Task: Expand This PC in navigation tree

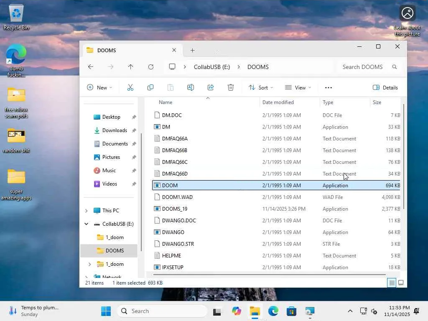Action: click(86, 211)
